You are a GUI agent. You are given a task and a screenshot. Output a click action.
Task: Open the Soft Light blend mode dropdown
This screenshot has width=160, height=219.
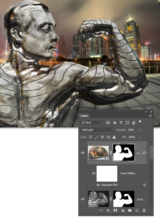(x=97, y=130)
